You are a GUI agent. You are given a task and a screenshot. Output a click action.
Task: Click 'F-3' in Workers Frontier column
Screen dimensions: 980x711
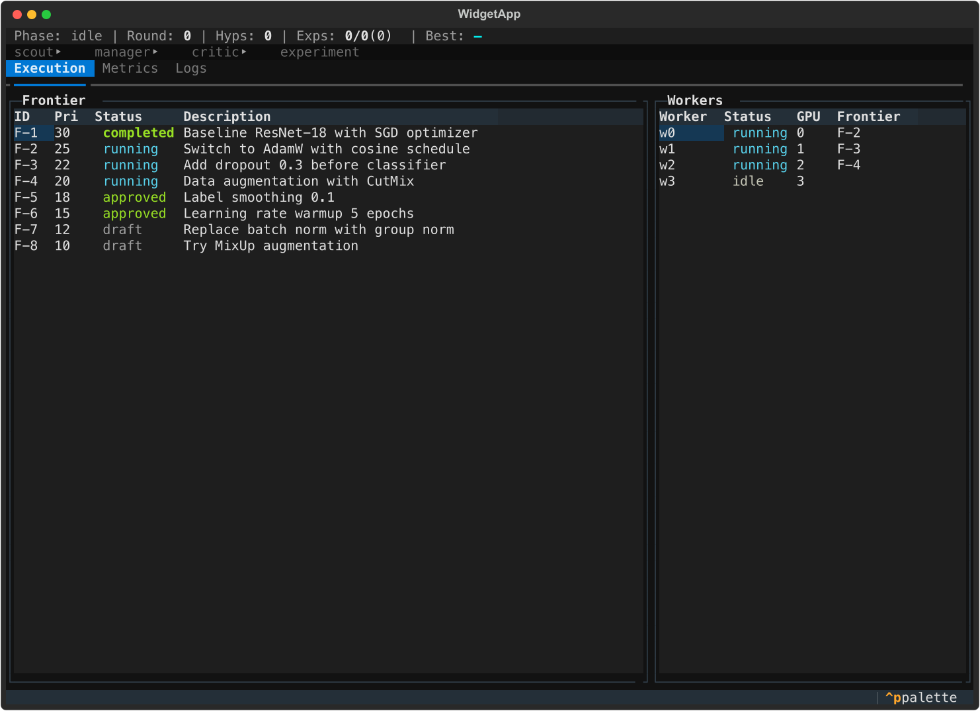point(848,149)
